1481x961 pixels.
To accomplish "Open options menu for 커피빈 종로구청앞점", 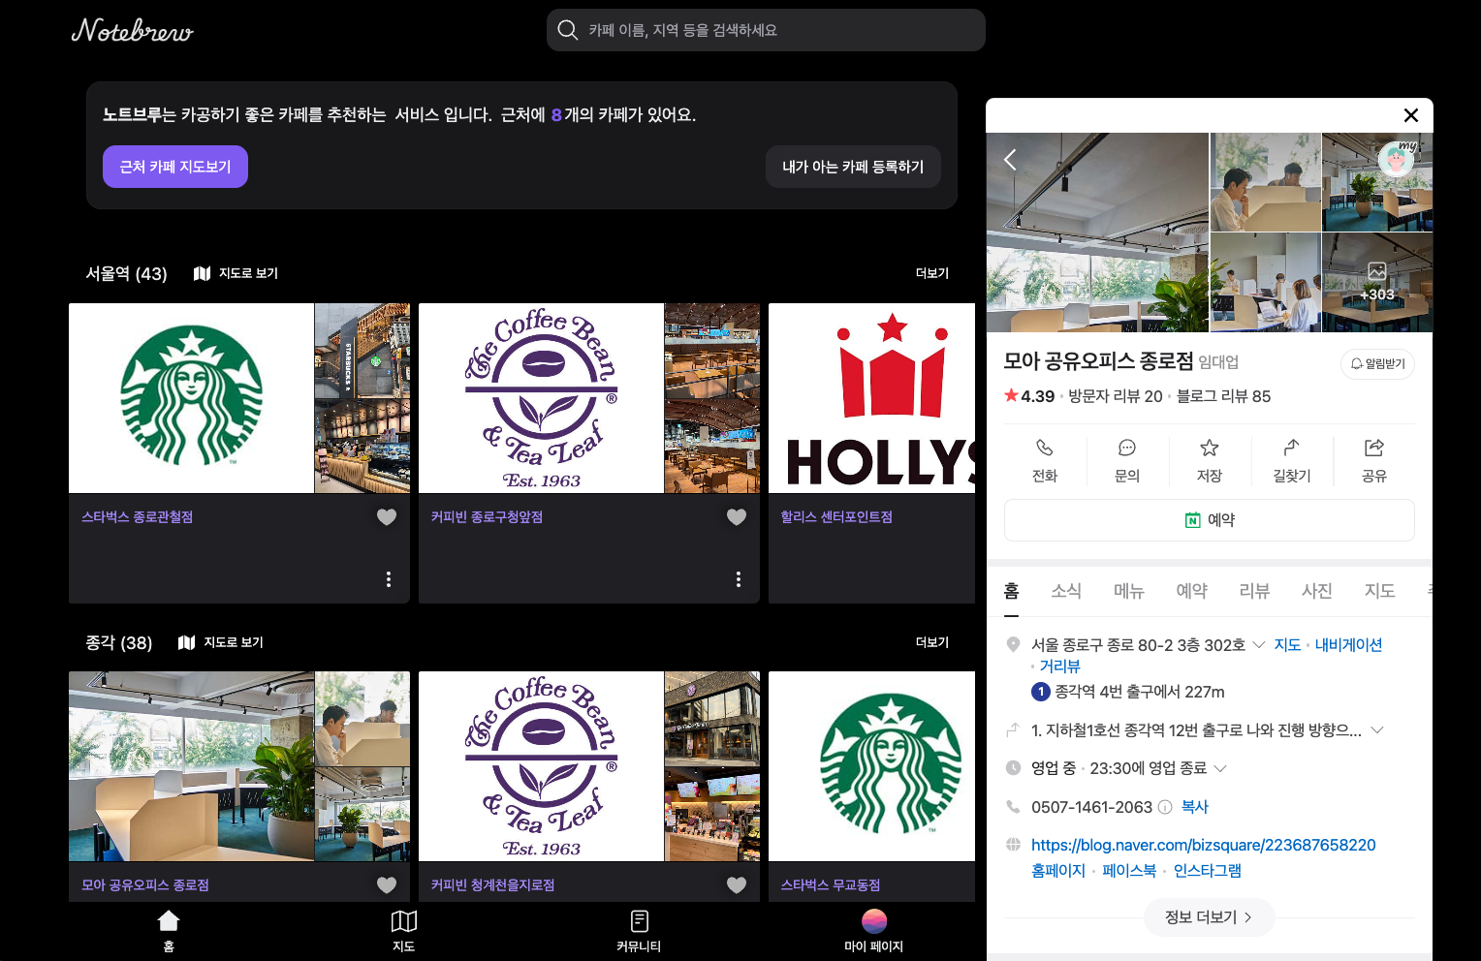I will pos(739,579).
